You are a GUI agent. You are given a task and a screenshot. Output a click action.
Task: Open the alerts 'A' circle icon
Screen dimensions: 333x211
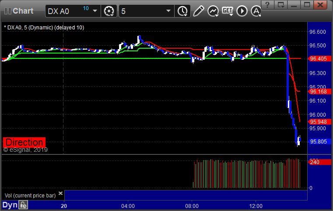pos(255,11)
